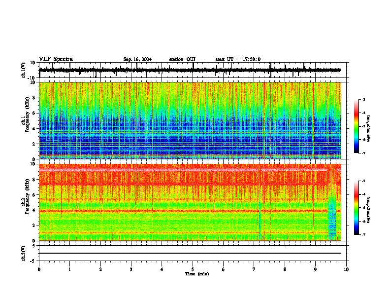Screen dimensions: 390x302
Task: Click the "VLF Spectra" plot title
Action: point(56,59)
